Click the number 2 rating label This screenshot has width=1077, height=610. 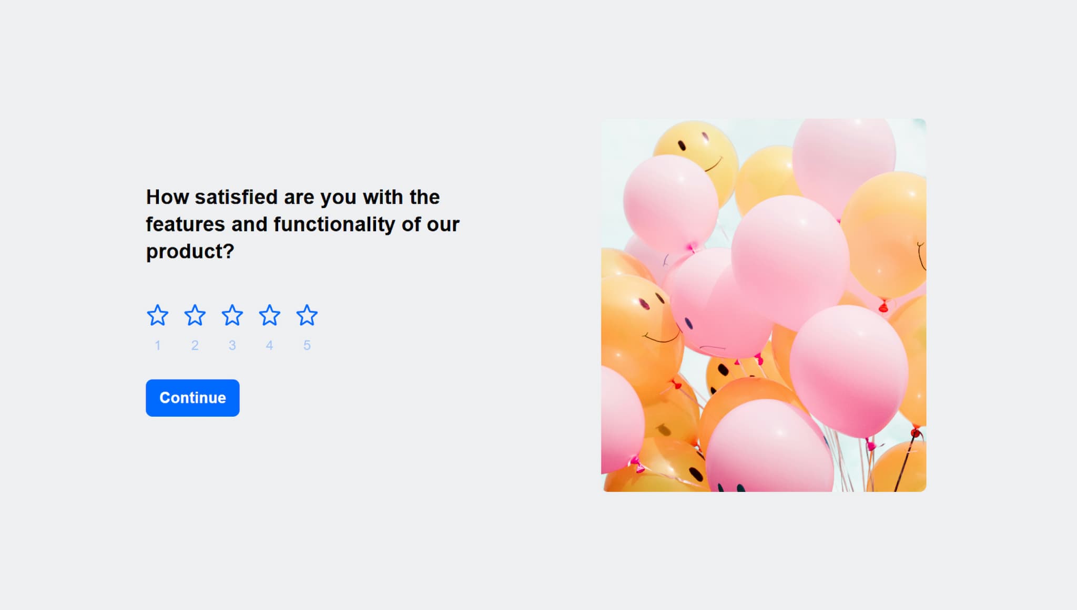coord(195,345)
